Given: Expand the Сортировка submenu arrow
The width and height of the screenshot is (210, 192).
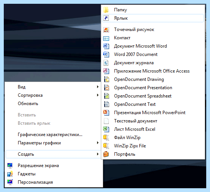Looking at the screenshot, I should tap(98, 95).
